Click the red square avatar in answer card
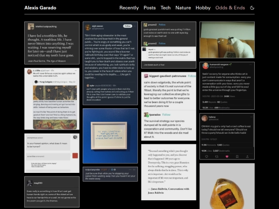Screen dimensions: 279x209 (x=75, y=155)
